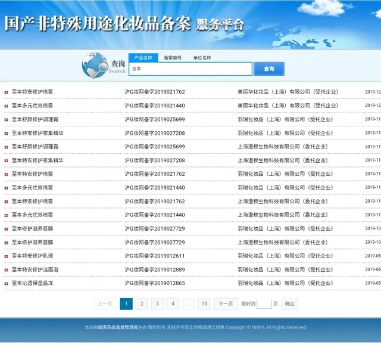Click red bullet of 羽瑞 至本多元优效喷雾 row
The width and height of the screenshot is (381, 344).
pyautogui.click(x=7, y=188)
